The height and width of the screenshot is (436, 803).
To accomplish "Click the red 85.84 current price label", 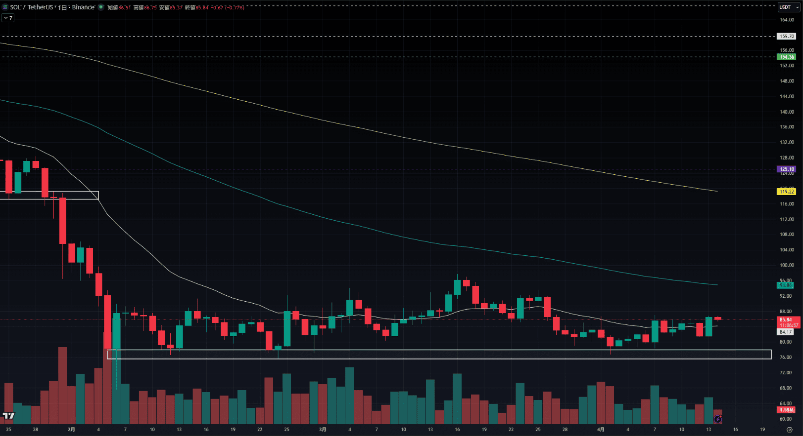I will coord(787,319).
